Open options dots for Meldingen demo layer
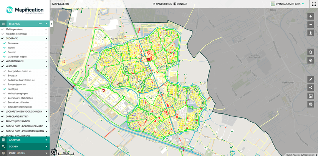Image resolution: width=318 pixels, height=156 pixels. tap(46, 29)
